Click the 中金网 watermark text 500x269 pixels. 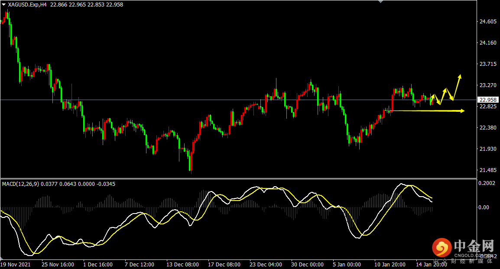[x=473, y=247]
